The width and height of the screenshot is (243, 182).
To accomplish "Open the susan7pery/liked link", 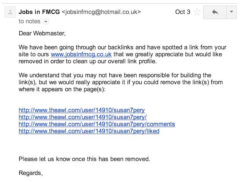I will pyautogui.click(x=89, y=131).
